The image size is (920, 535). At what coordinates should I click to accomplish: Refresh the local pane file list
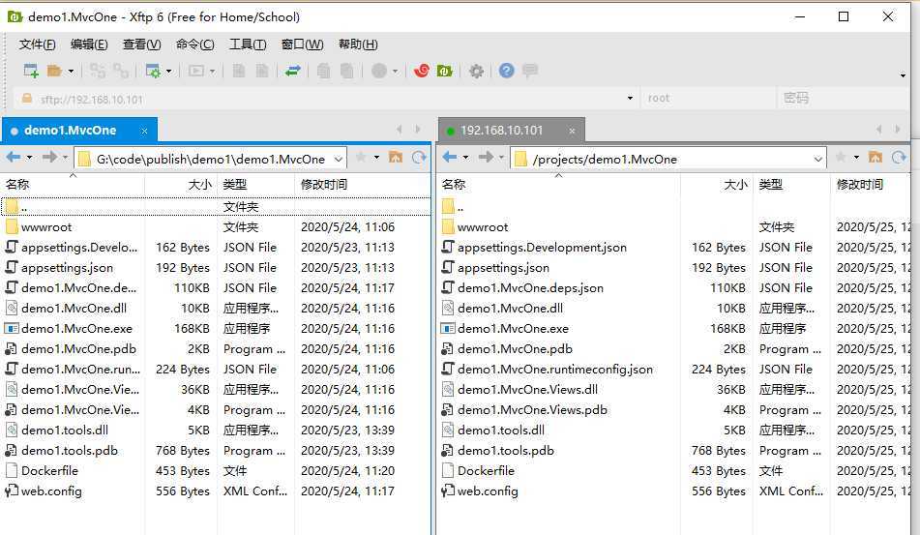tap(419, 158)
